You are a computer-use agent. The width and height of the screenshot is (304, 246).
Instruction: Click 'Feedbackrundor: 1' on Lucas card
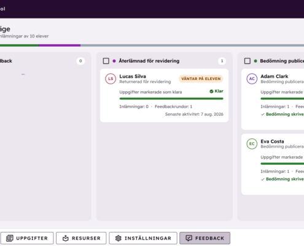click(173, 106)
